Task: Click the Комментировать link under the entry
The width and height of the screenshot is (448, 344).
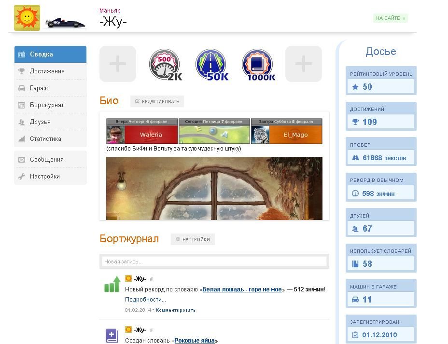Action: [176, 310]
